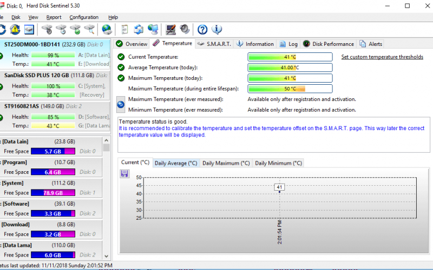The image size is (433, 270).
Task: Select the Temperature tab
Action: click(x=172, y=43)
